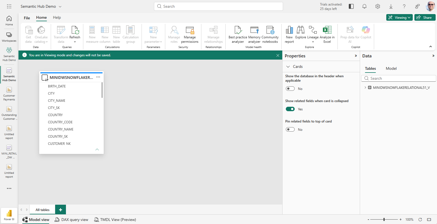
Task: Toggle Show related fields when collapsed
Action: 290,109
